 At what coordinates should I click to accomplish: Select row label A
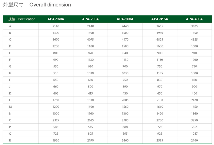coord(10,26)
